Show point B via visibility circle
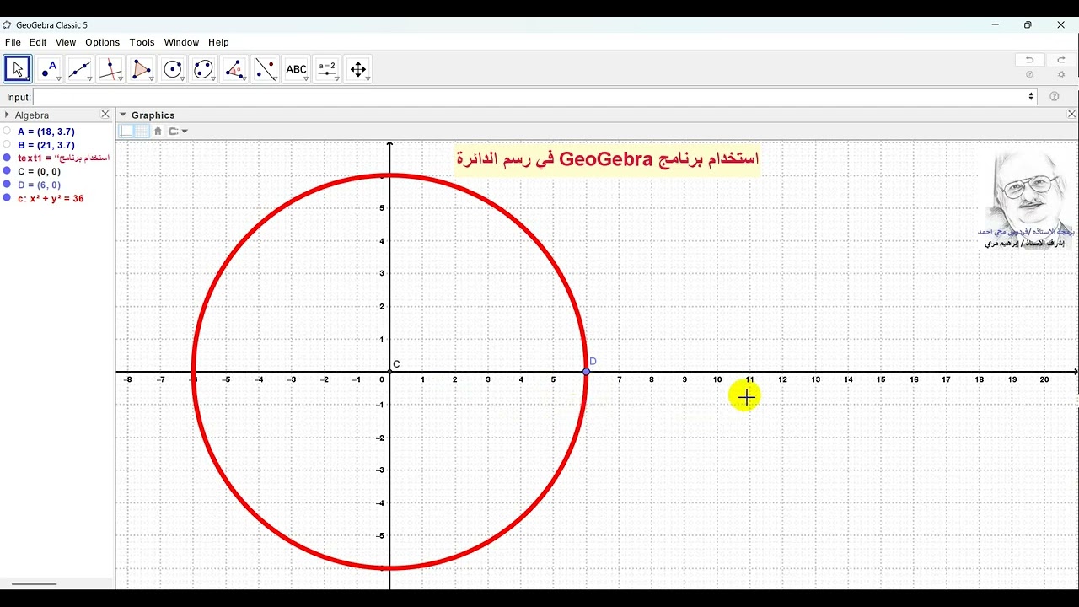The image size is (1079, 607). (7, 145)
